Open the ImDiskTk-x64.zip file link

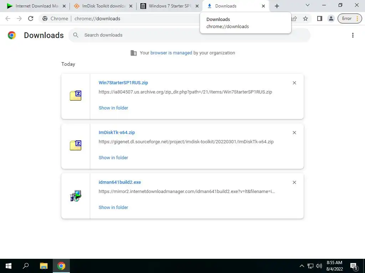(117, 132)
